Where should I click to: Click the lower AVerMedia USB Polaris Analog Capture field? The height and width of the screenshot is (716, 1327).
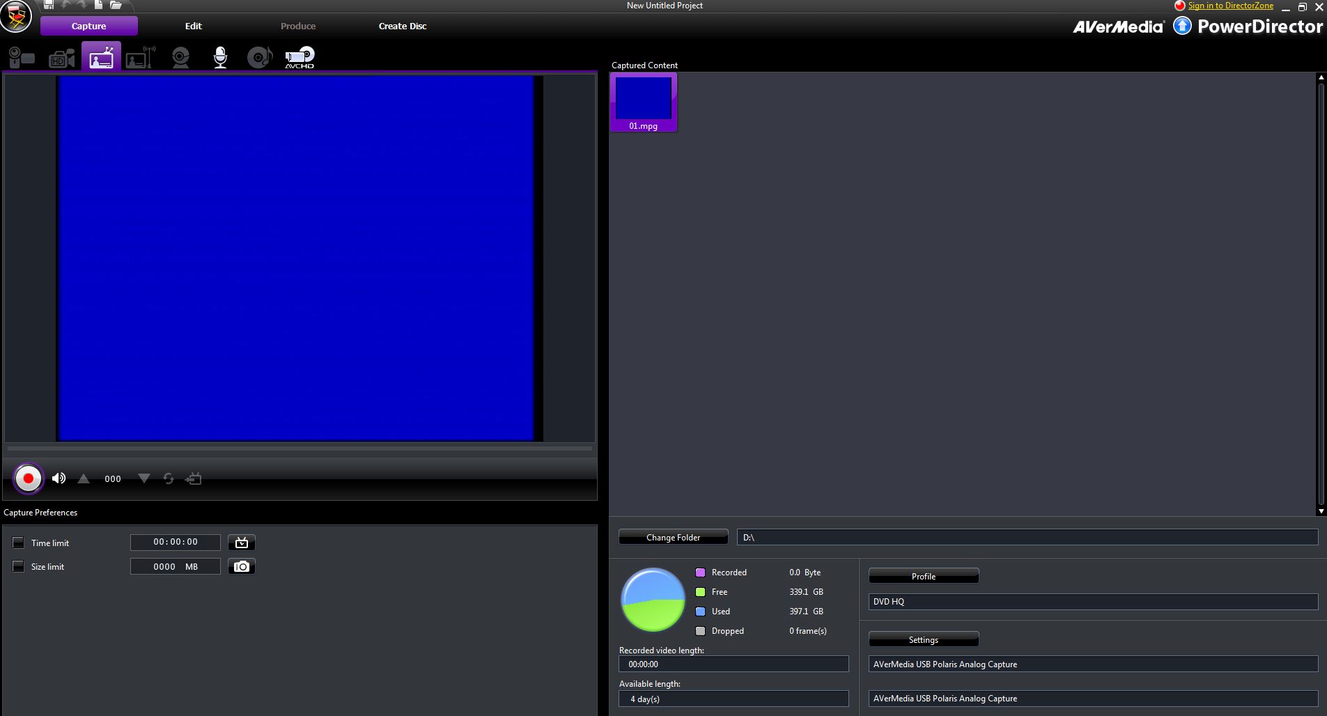point(1093,698)
